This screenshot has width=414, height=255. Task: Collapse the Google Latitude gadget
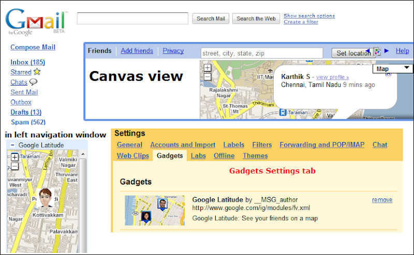[x=12, y=145]
